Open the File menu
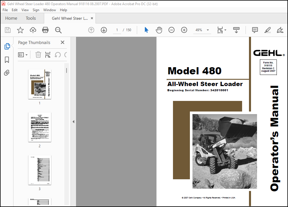 5,10
